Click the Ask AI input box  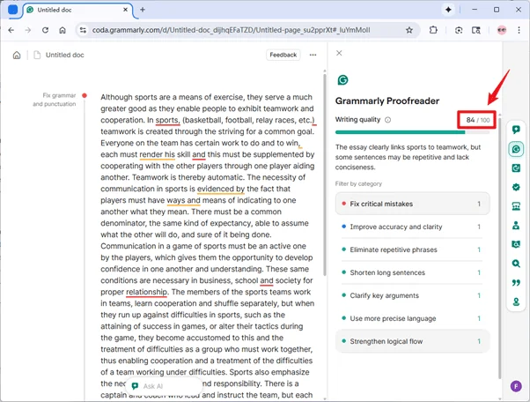[x=164, y=386]
